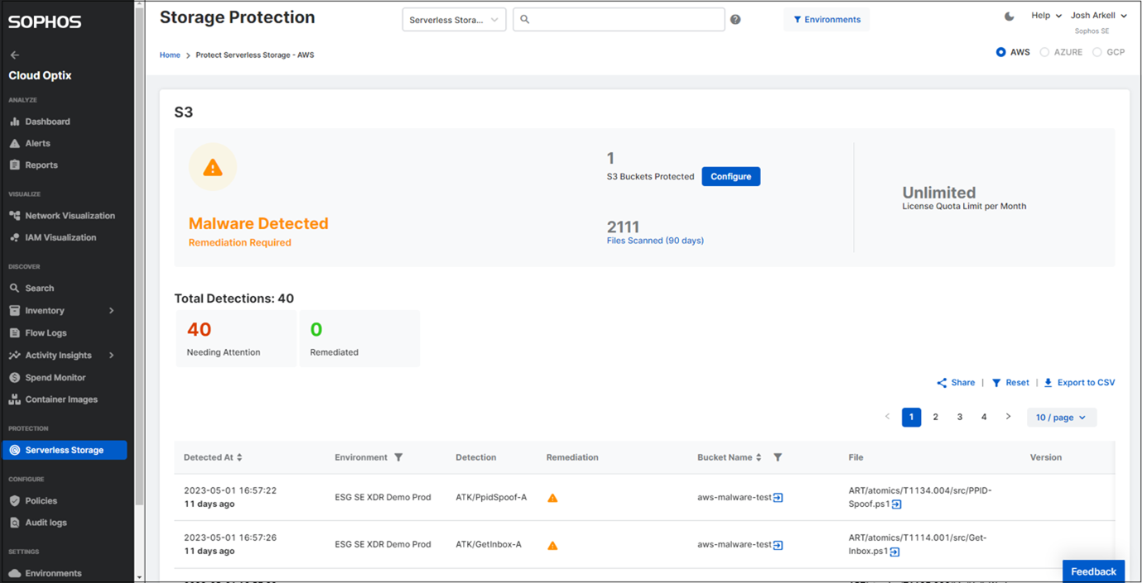
Task: Open Audit logs in the sidebar
Action: [x=46, y=523]
